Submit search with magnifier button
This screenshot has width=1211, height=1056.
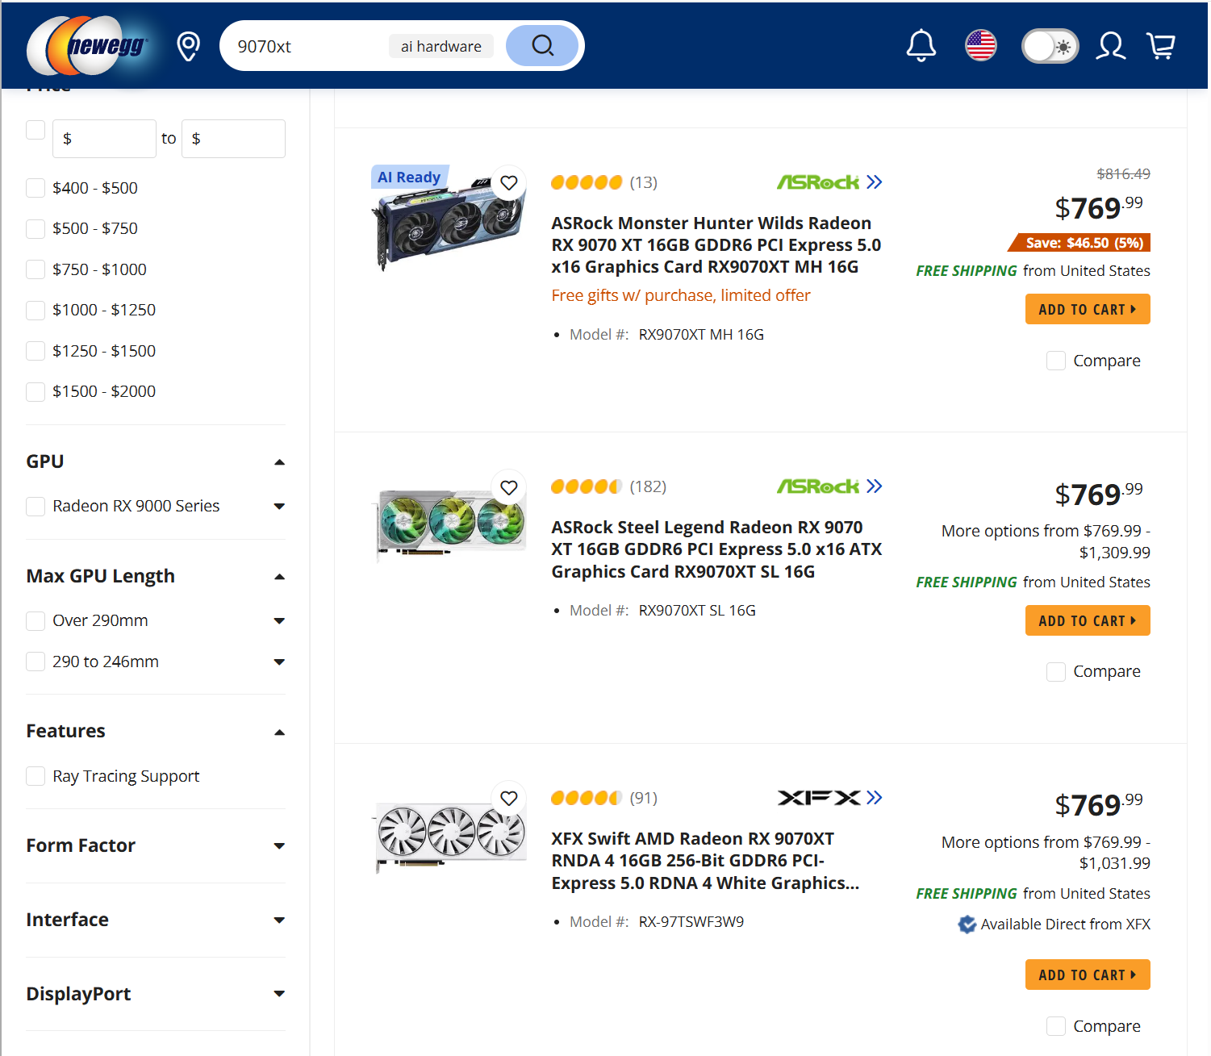(x=542, y=46)
